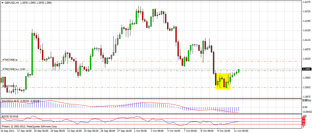Click the 16 Sep 2013 date label
This screenshot has width=312, height=133.
(7, 131)
